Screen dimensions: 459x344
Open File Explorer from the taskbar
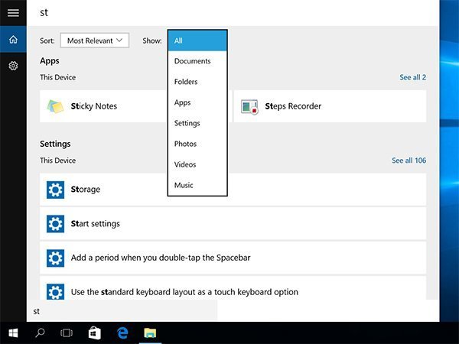coord(150,333)
